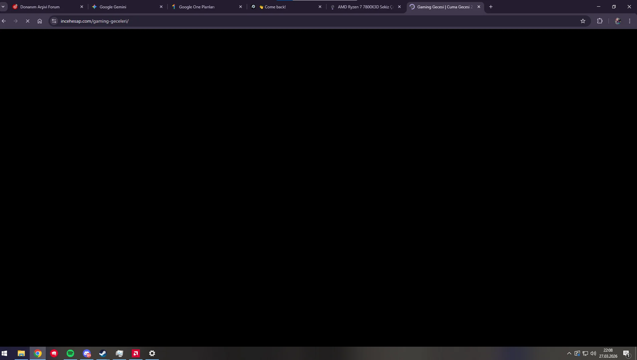Open the Chrome profile avatar menu
The image size is (637, 360).
tap(618, 21)
